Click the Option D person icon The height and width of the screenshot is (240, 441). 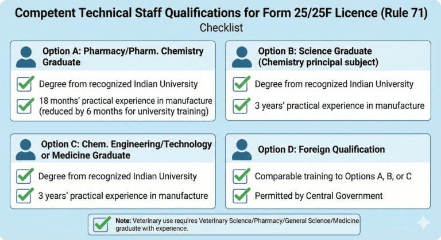[242, 150]
